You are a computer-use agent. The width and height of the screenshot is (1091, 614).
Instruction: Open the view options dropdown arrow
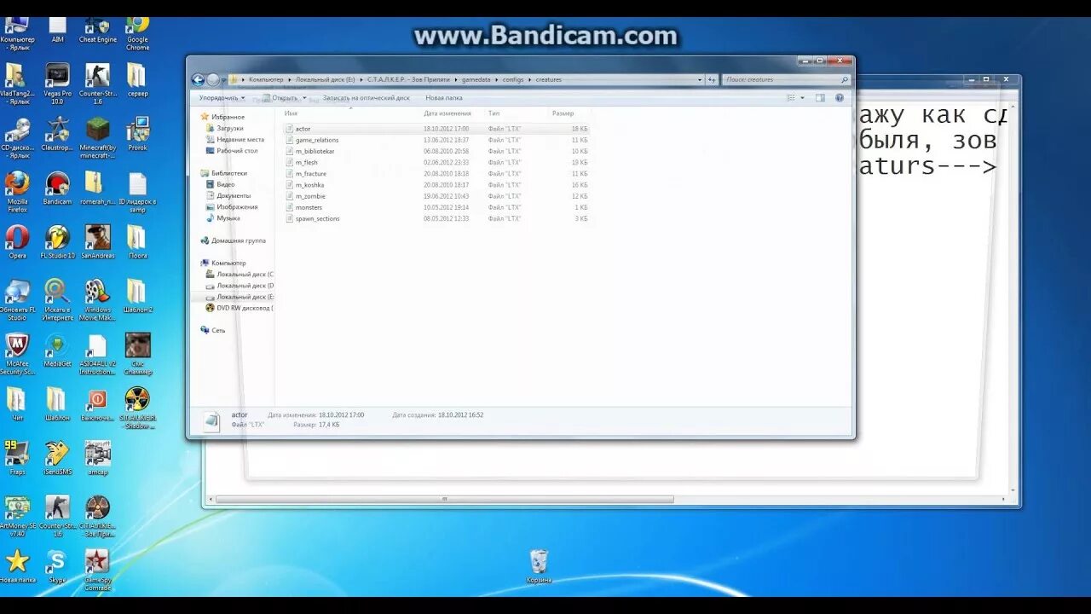click(802, 98)
